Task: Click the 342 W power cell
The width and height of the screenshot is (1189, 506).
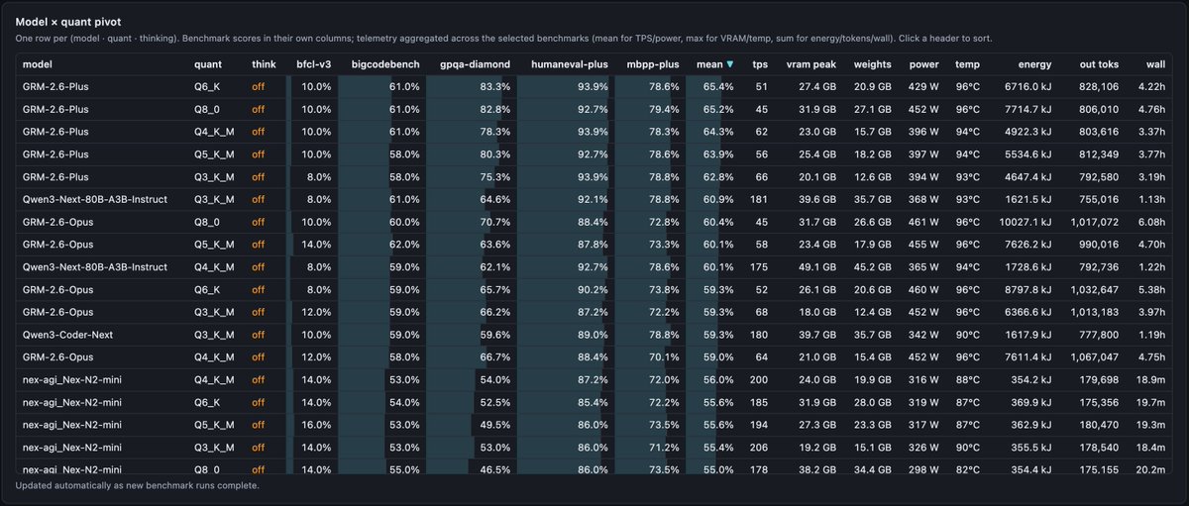Action: (922, 335)
